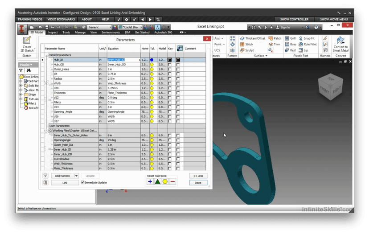Switch to the Tools ribbon tab
369x234 pixels.
pos(66,33)
